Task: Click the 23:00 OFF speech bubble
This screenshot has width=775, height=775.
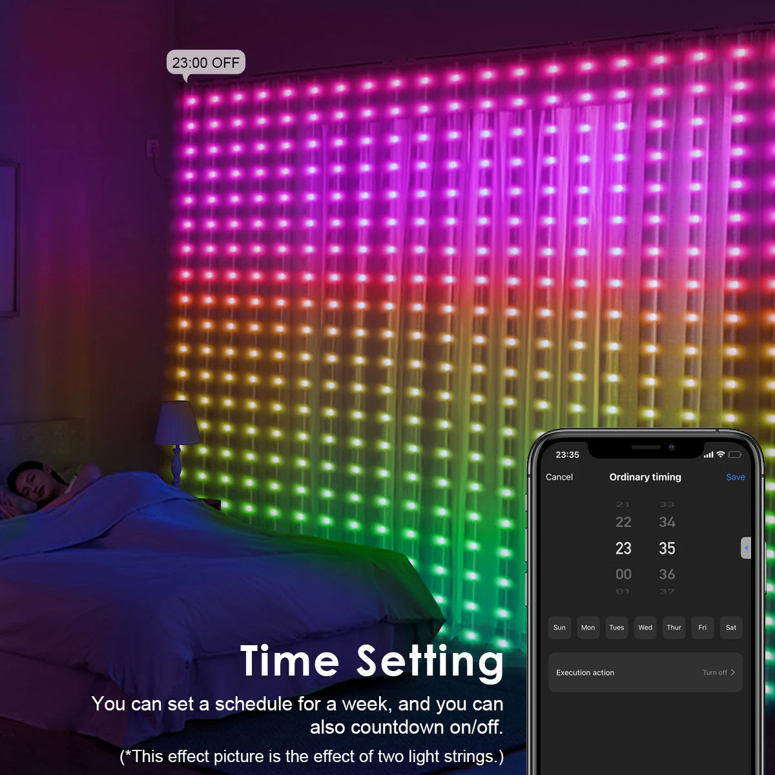Action: click(x=205, y=62)
